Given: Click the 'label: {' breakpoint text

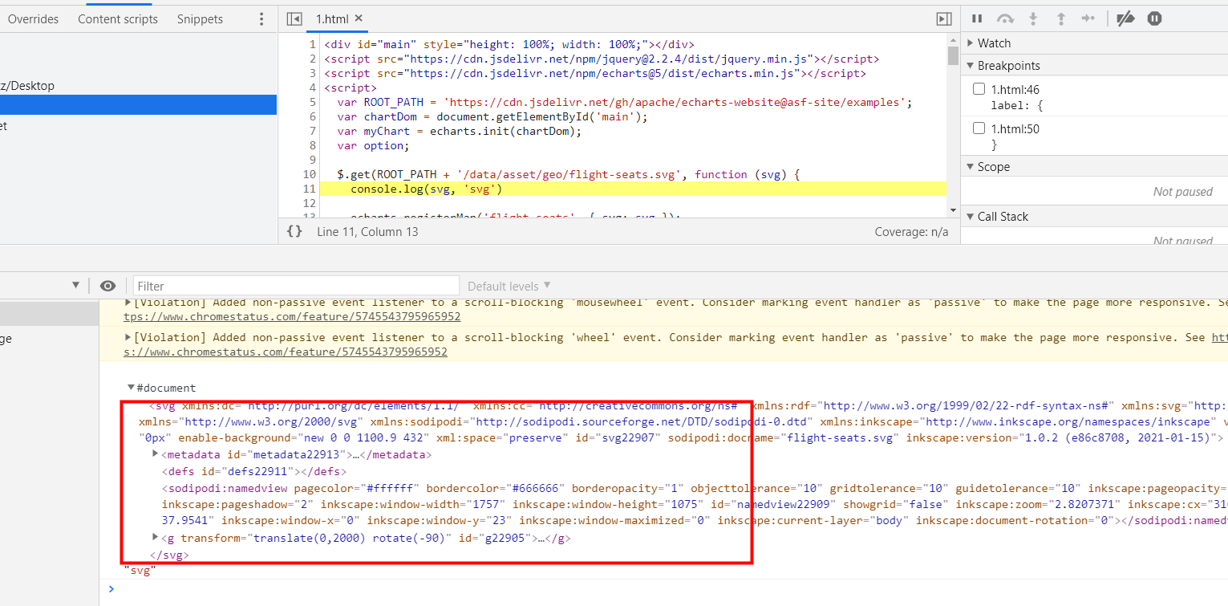Looking at the screenshot, I should click(1017, 105).
